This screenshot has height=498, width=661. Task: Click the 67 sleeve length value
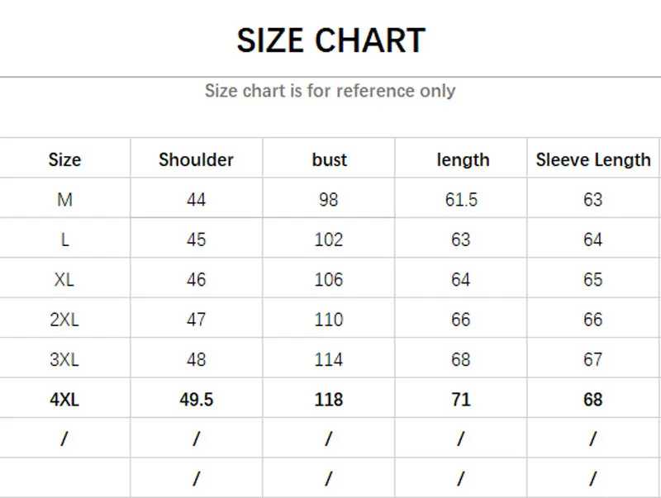(593, 359)
